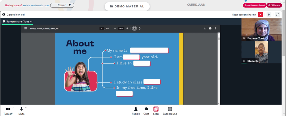Click the switch to alternate room link

[x=36, y=5]
